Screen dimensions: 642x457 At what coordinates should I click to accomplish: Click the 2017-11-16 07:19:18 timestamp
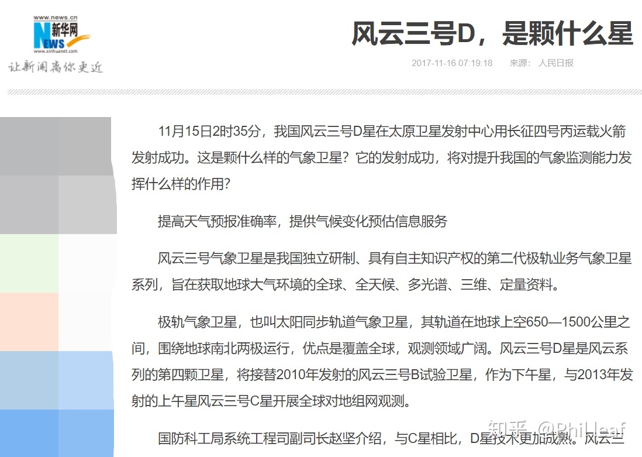tap(452, 63)
